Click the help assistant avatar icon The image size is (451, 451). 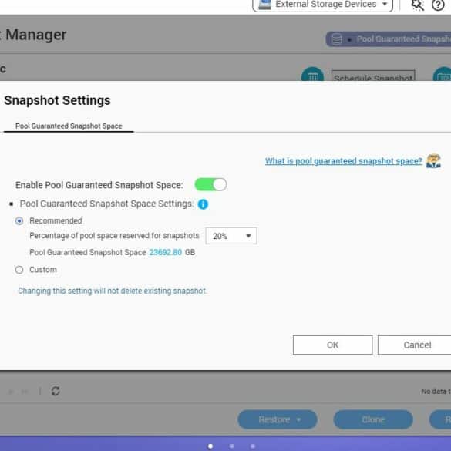(433, 161)
